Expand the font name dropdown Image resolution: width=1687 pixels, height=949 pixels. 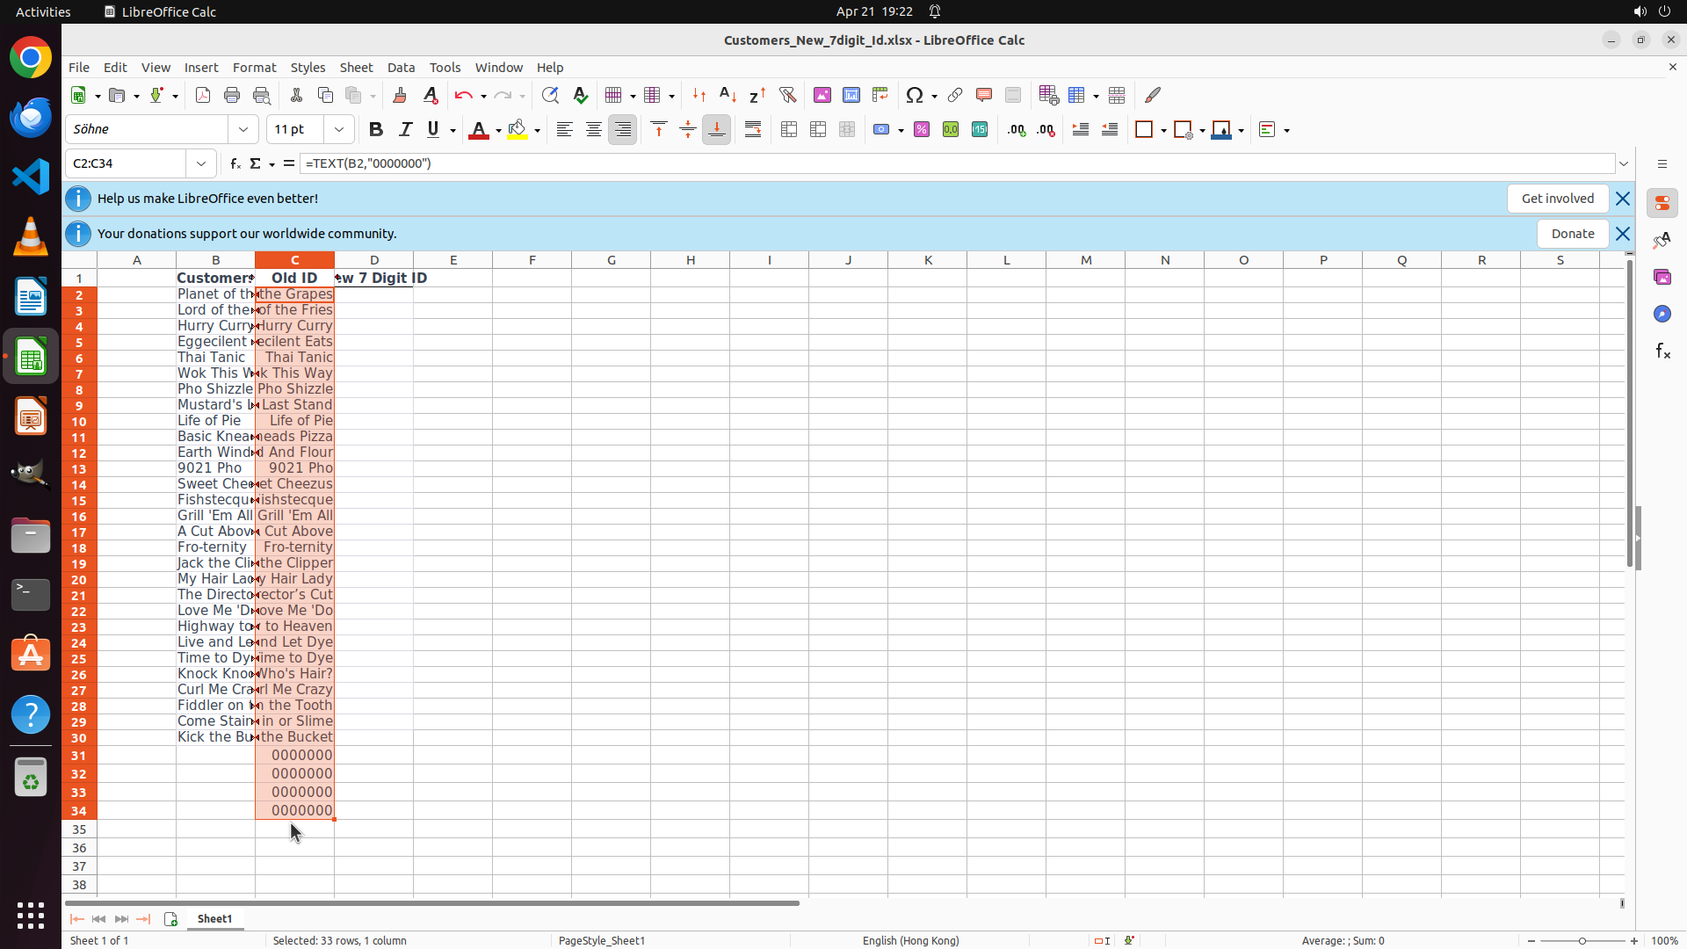(243, 130)
